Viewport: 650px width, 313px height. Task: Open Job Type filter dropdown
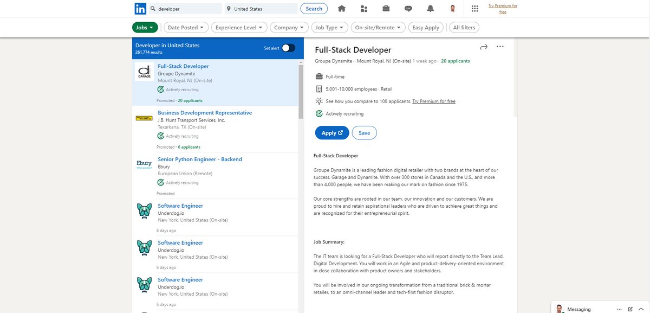point(330,27)
